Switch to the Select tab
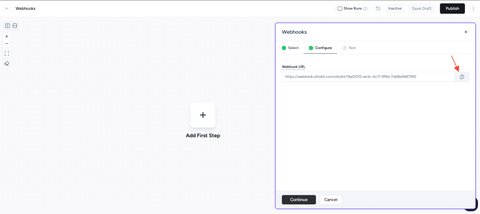This screenshot has height=214, width=480. (290, 48)
